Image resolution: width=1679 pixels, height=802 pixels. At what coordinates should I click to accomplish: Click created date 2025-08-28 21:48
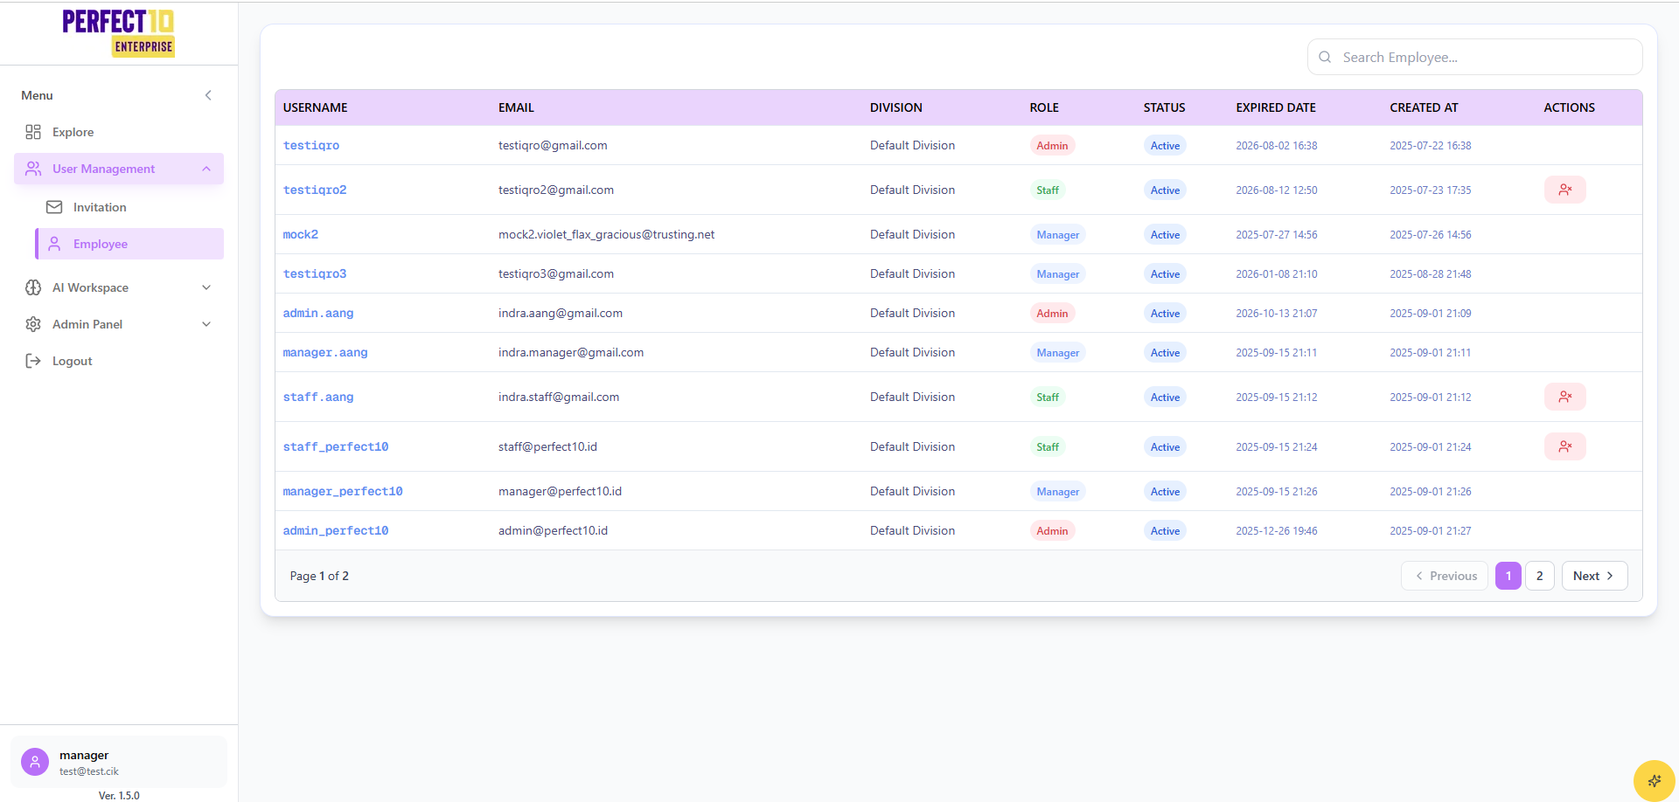(x=1430, y=273)
